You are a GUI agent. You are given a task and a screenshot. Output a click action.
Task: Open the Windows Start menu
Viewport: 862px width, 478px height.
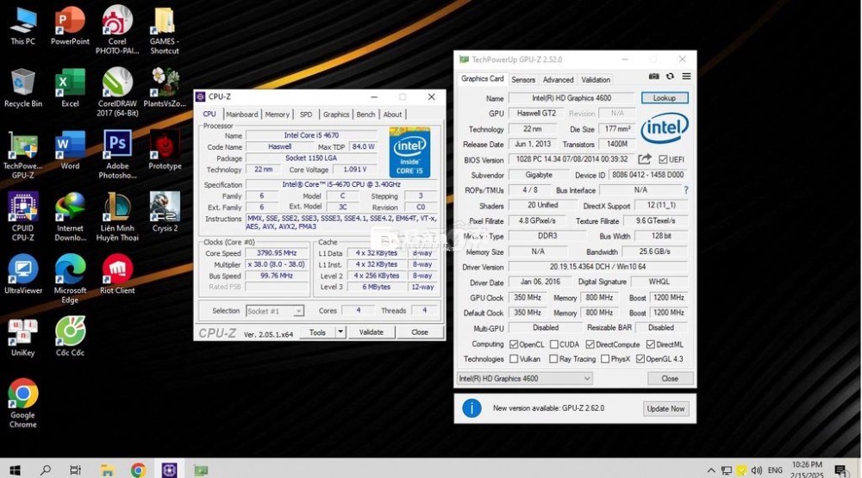click(15, 469)
